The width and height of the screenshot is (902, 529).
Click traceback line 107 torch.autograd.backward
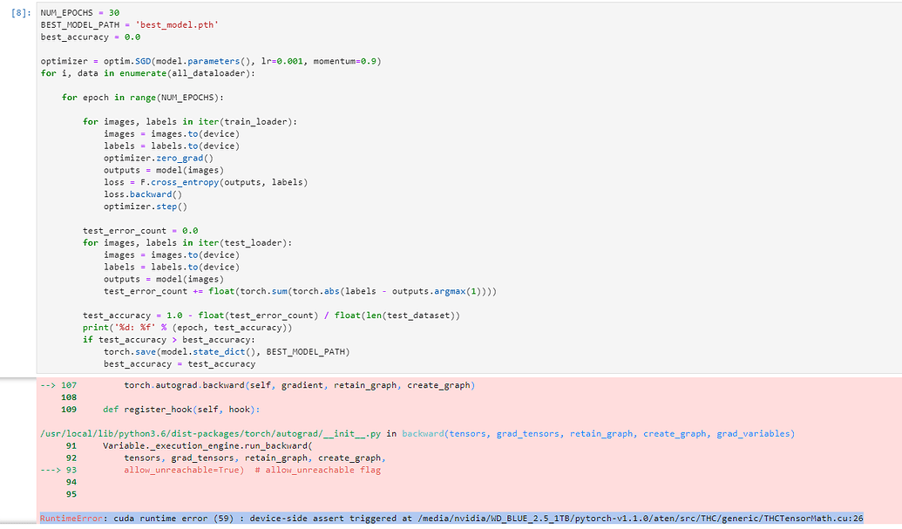click(258, 385)
